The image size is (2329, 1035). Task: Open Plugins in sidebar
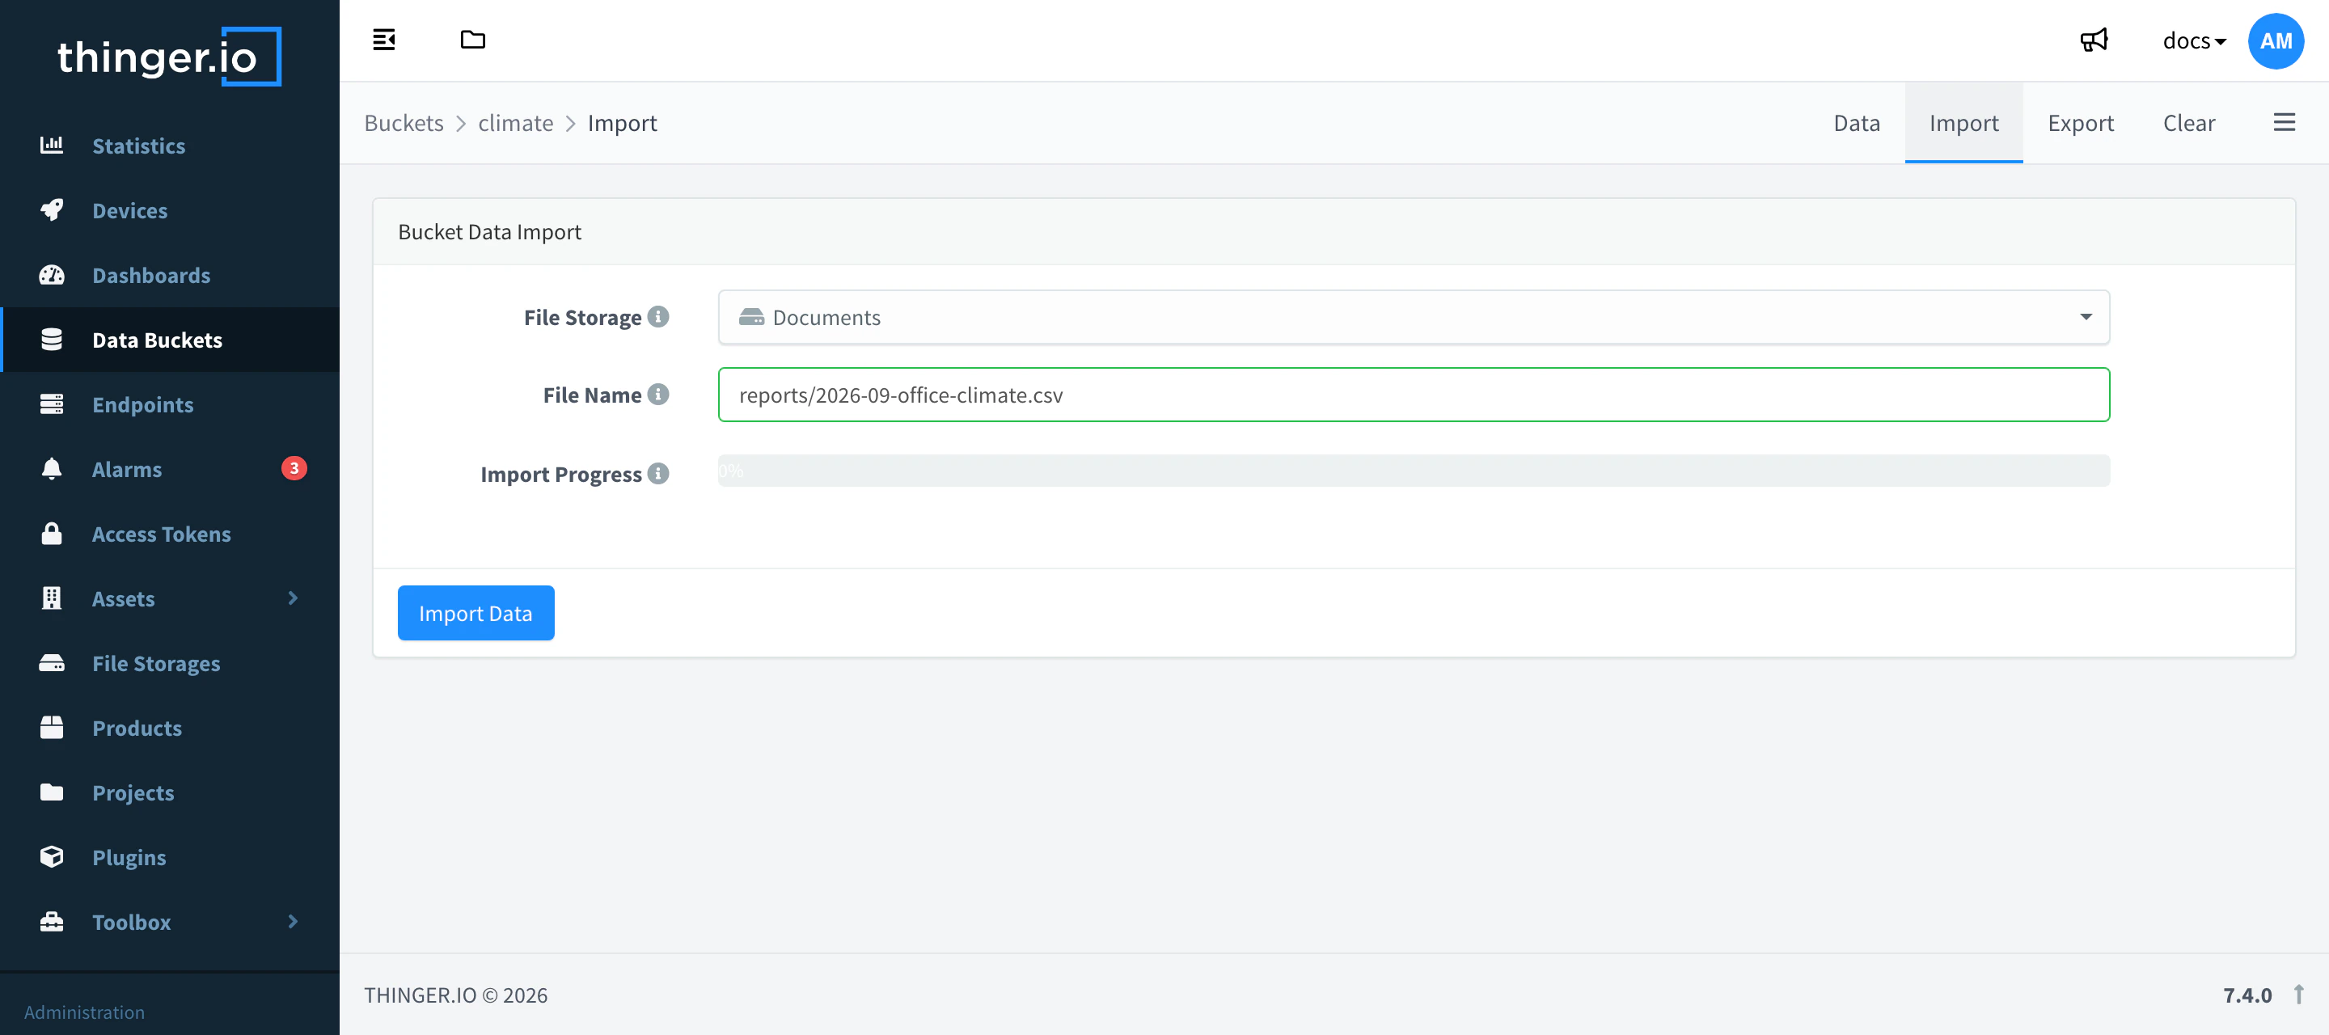[170, 857]
